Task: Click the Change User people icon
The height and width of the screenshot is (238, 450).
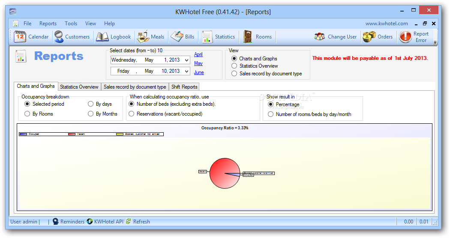Action: (x=319, y=37)
